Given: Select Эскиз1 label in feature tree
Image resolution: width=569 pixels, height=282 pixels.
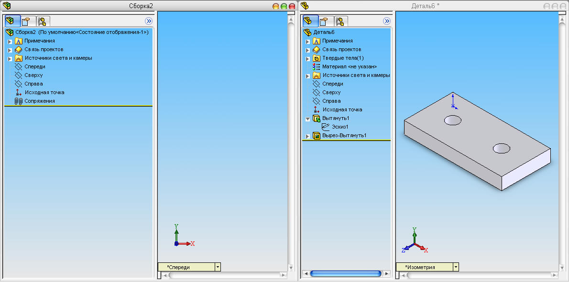Looking at the screenshot, I should click(340, 127).
